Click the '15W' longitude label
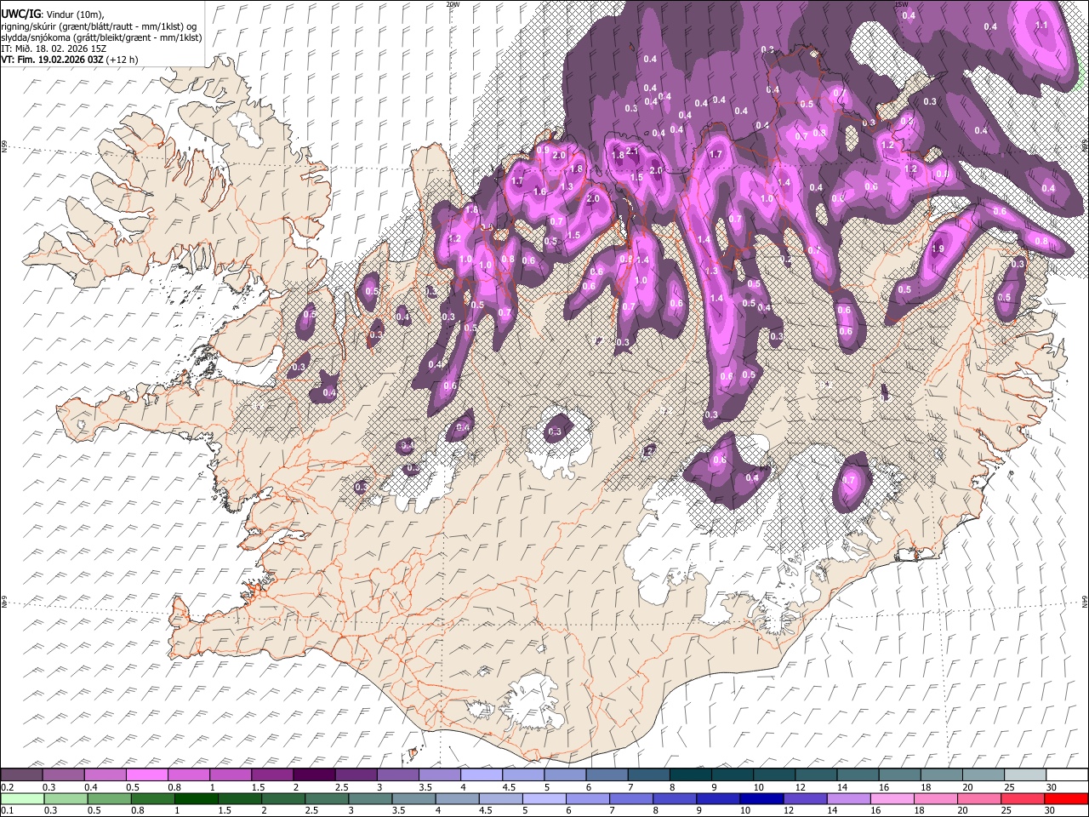1089x817 pixels. (x=901, y=5)
